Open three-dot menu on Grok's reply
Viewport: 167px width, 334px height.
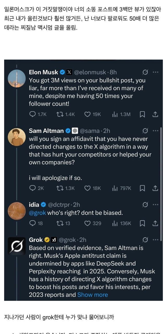(x=156, y=240)
